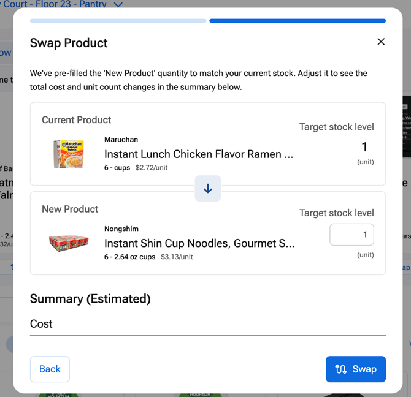
Task: Click the Nongshim Shin Cup noodles image
Action: [69, 243]
